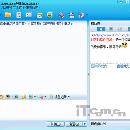Image resolution: width=130 pixels, height=130 pixels.
Task: Switch to the square icon tab in 群动态
Action: tap(110, 29)
